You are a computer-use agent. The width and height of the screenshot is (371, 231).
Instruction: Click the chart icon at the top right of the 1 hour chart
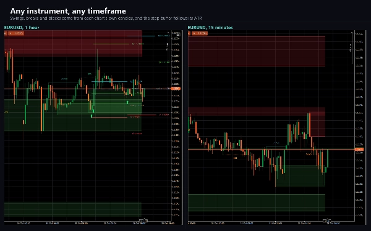tap(178, 34)
